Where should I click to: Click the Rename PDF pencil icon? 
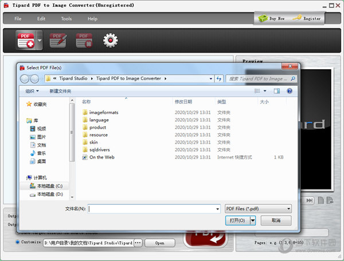pos(58,40)
